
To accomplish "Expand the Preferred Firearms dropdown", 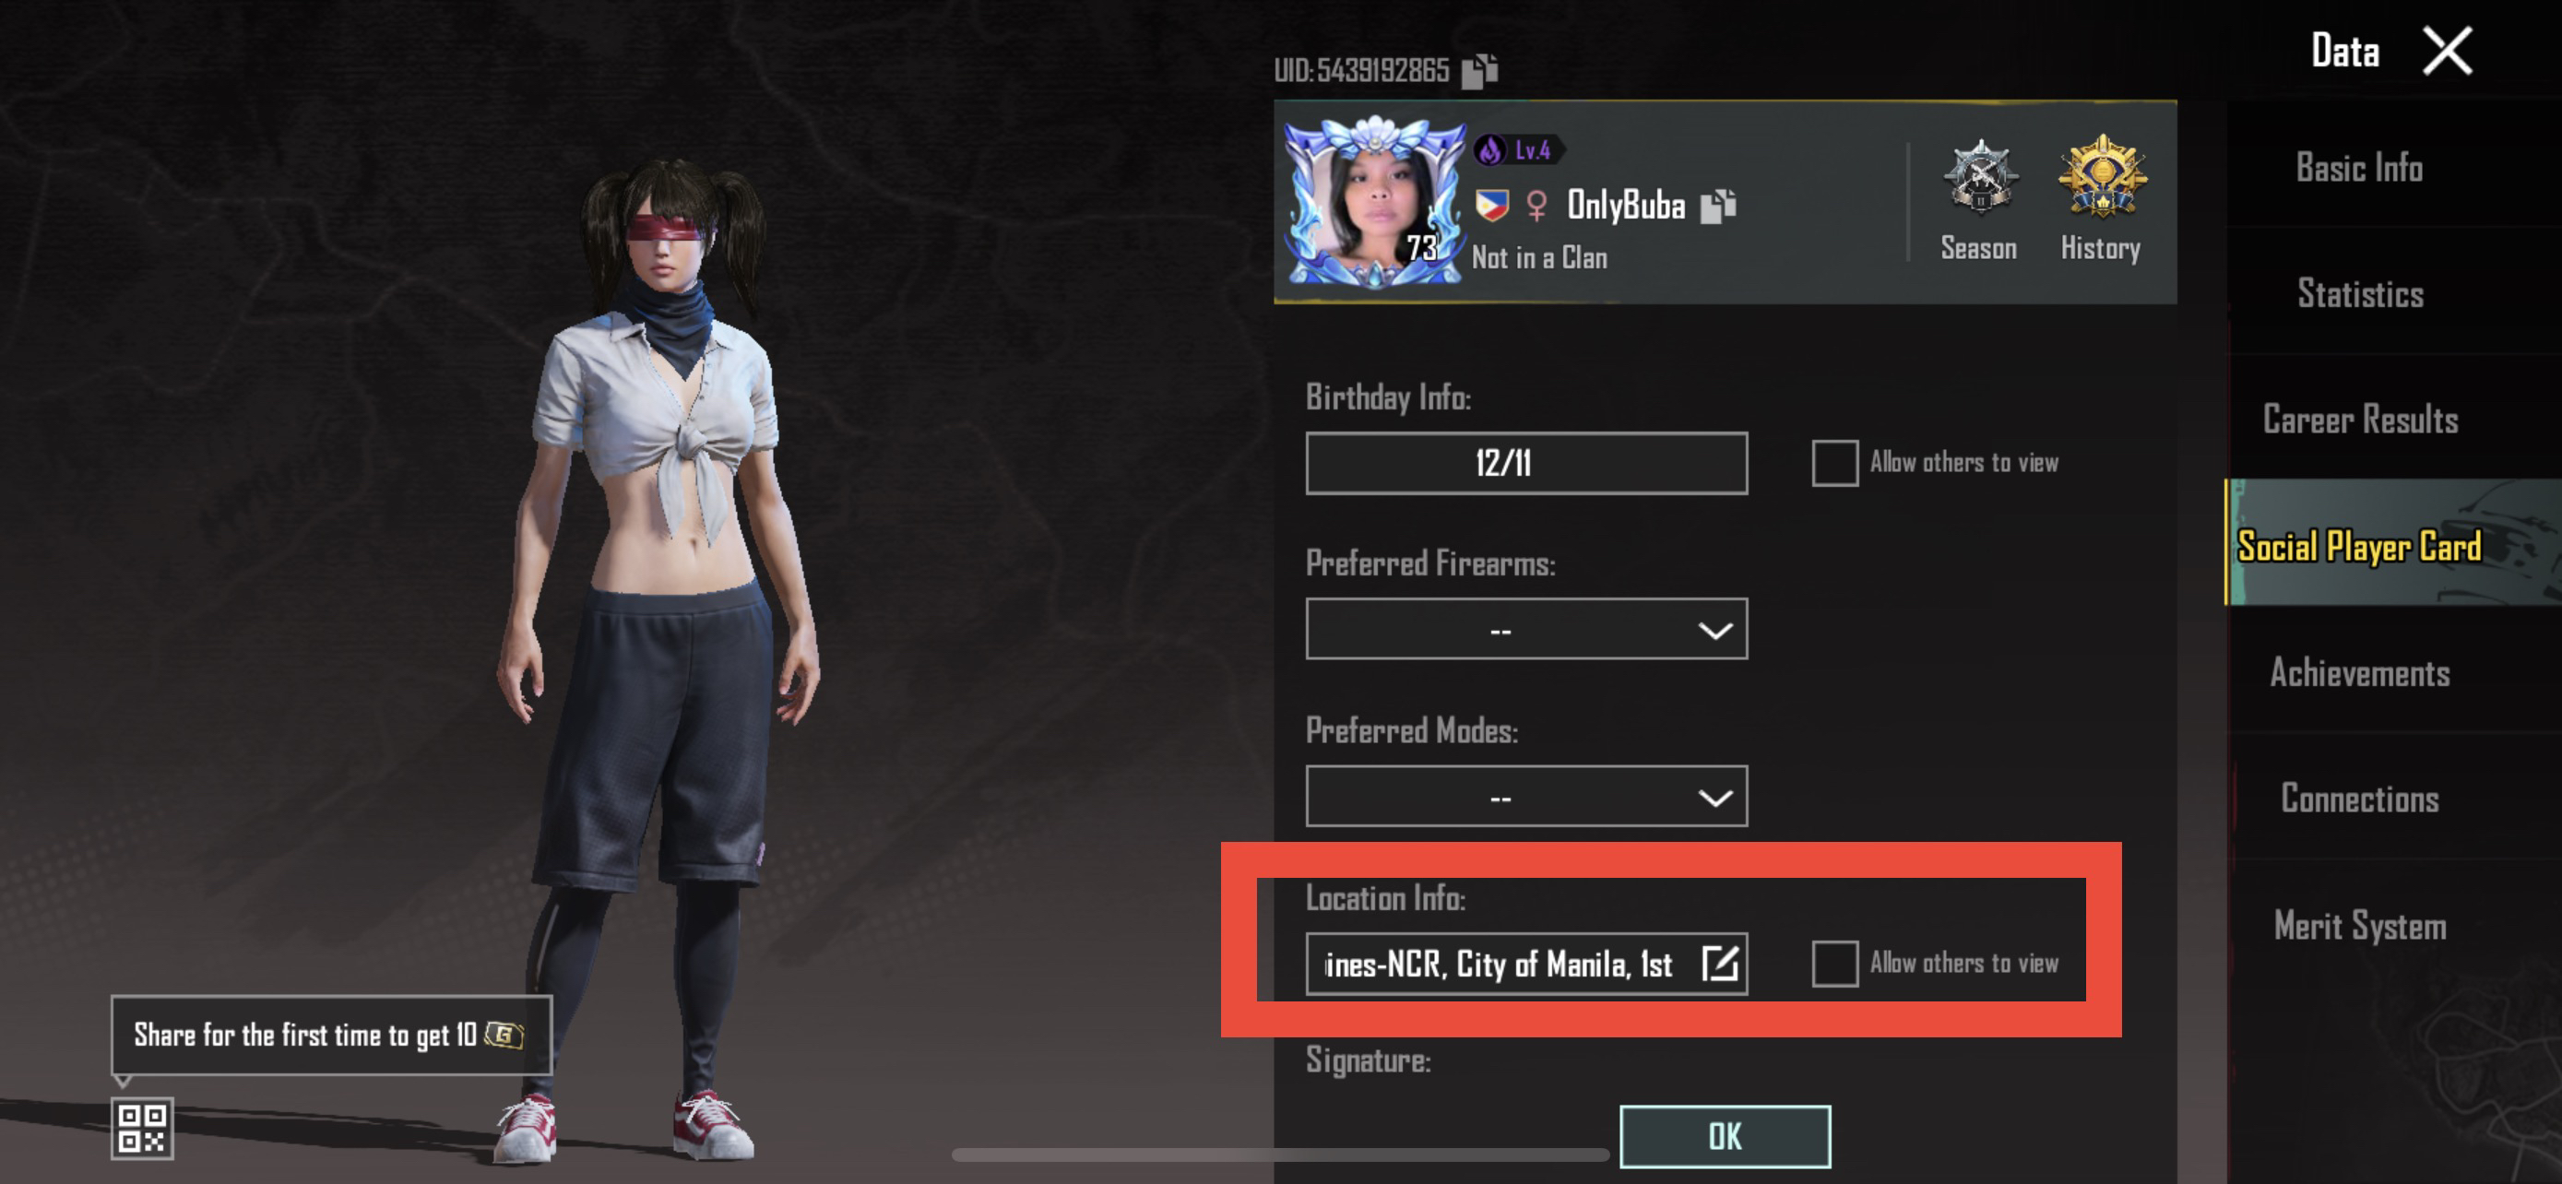I will [1525, 629].
